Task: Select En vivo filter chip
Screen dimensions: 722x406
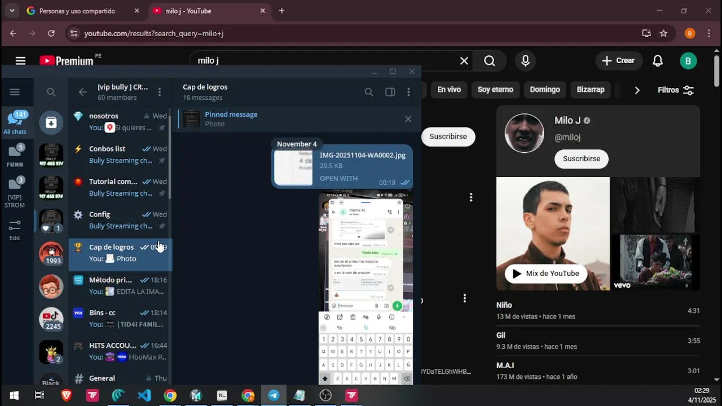Action: (x=449, y=90)
